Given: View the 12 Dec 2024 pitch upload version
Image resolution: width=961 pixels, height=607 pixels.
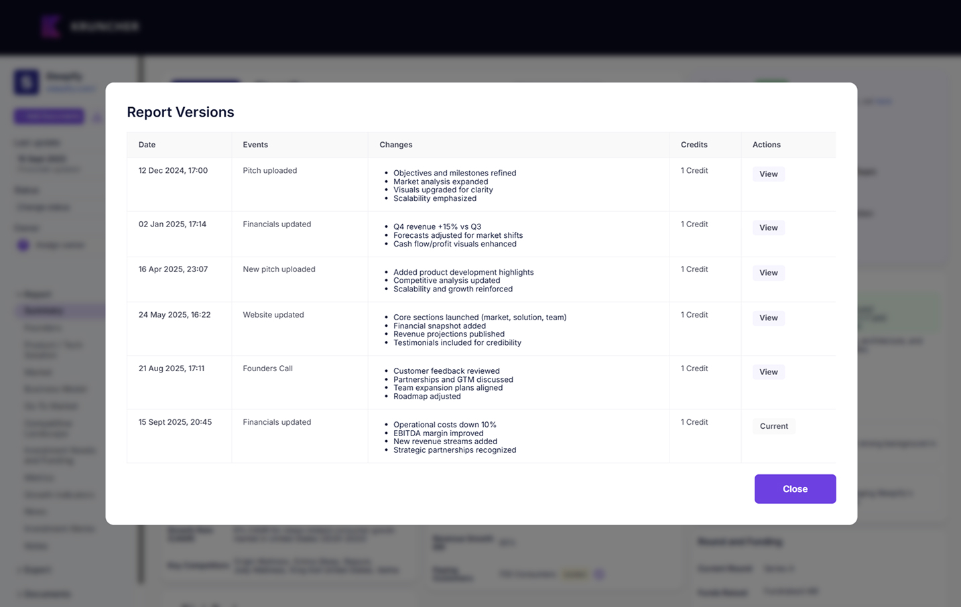Looking at the screenshot, I should tap(767, 174).
